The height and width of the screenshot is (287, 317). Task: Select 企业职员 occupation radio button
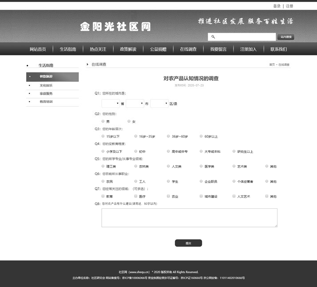point(201,181)
